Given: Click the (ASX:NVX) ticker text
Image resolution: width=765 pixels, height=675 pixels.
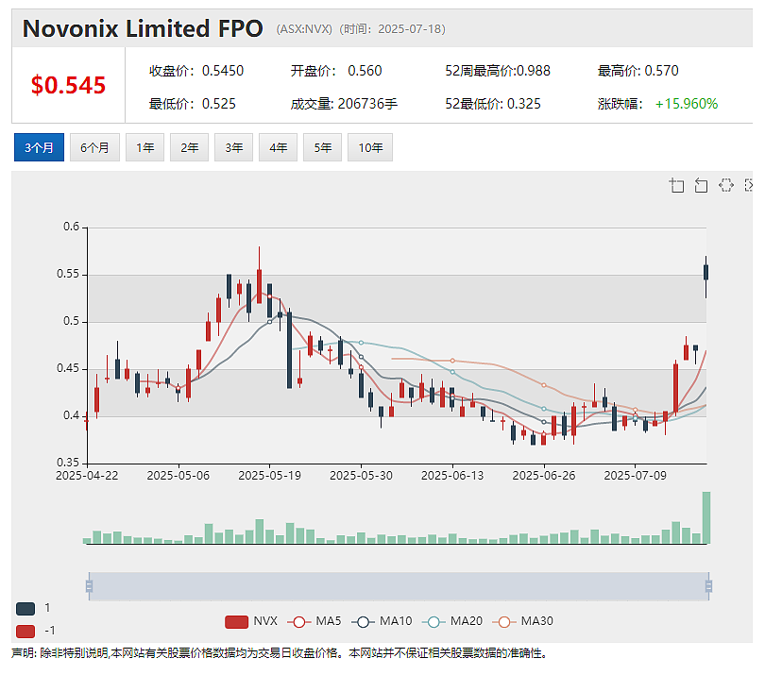Looking at the screenshot, I should [304, 29].
